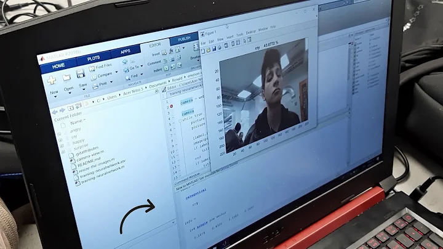Open the Save dropdown arrow
This screenshot has height=249, width=443.
point(84,89)
